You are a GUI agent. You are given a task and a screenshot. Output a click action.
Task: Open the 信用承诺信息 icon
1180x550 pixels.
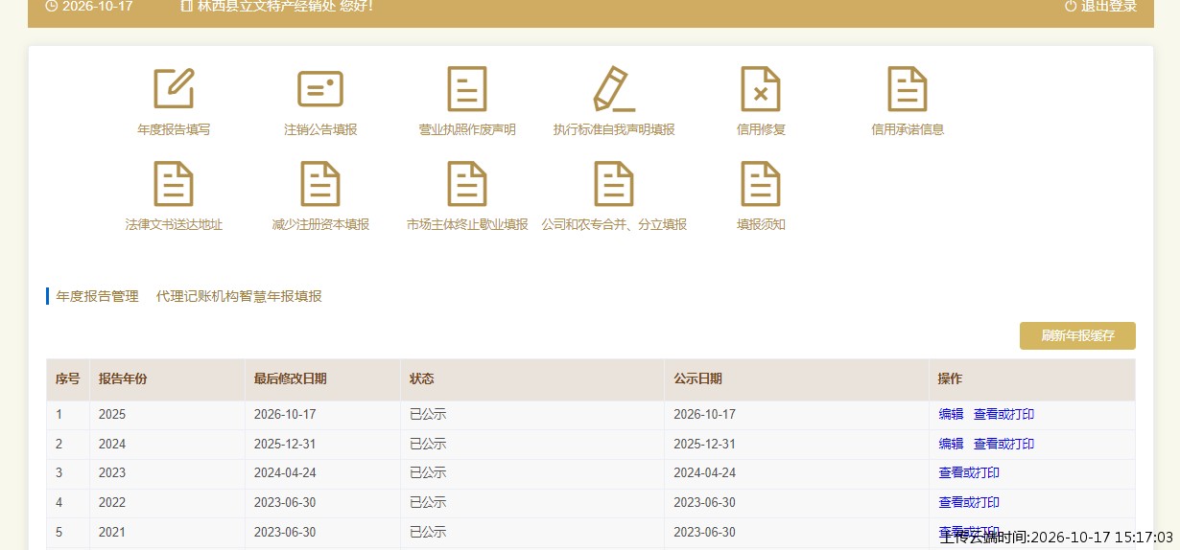pyautogui.click(x=908, y=89)
